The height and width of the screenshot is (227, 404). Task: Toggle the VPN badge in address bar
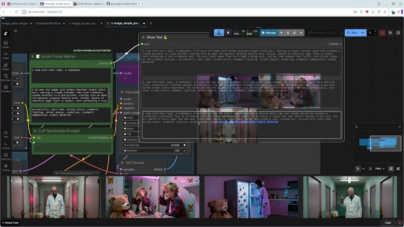pos(24,12)
